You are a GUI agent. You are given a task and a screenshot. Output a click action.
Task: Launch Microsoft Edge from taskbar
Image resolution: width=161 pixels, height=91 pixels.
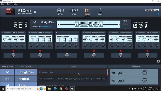pos(55,89)
